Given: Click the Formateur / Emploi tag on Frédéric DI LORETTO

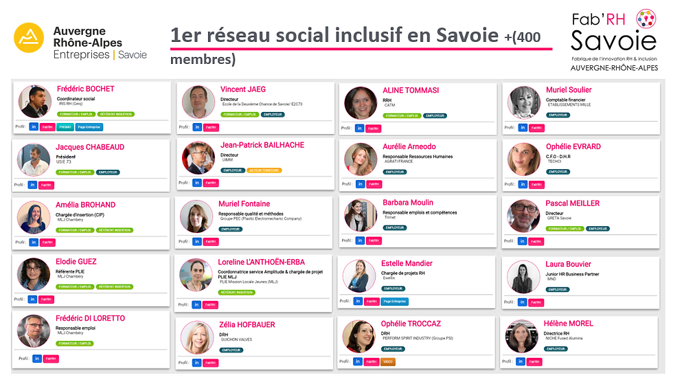Looking at the screenshot, I should click(75, 344).
